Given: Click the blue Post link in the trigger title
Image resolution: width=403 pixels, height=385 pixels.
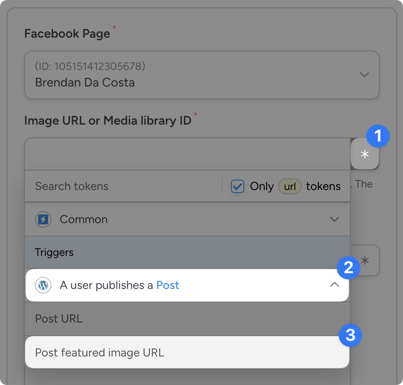Looking at the screenshot, I should (x=168, y=285).
